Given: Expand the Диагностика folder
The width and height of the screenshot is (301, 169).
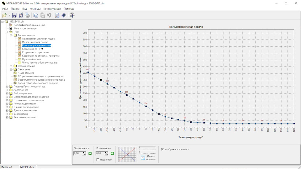Looking at the screenshot, I should tap(7, 114).
